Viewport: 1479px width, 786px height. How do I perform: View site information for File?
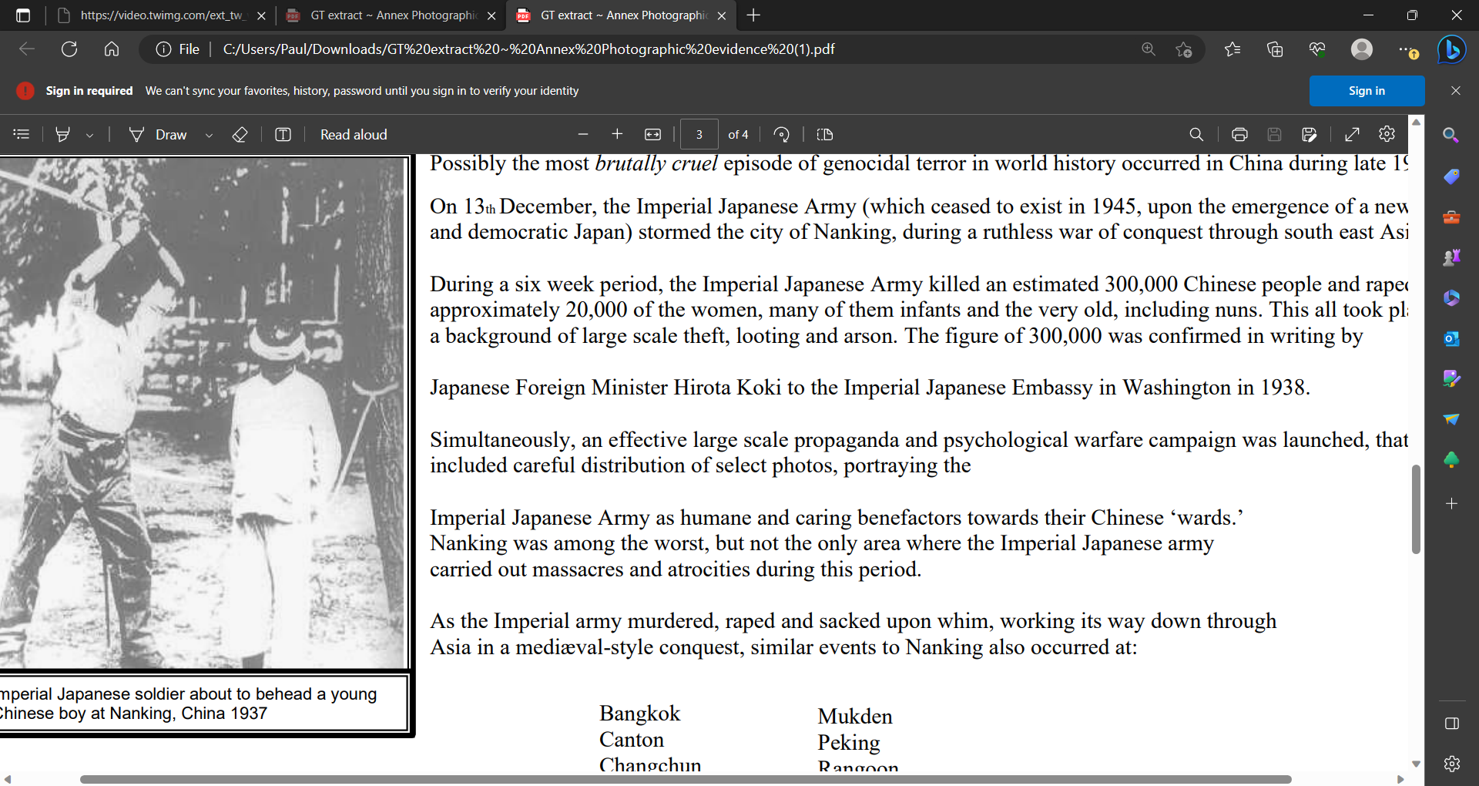coord(177,49)
